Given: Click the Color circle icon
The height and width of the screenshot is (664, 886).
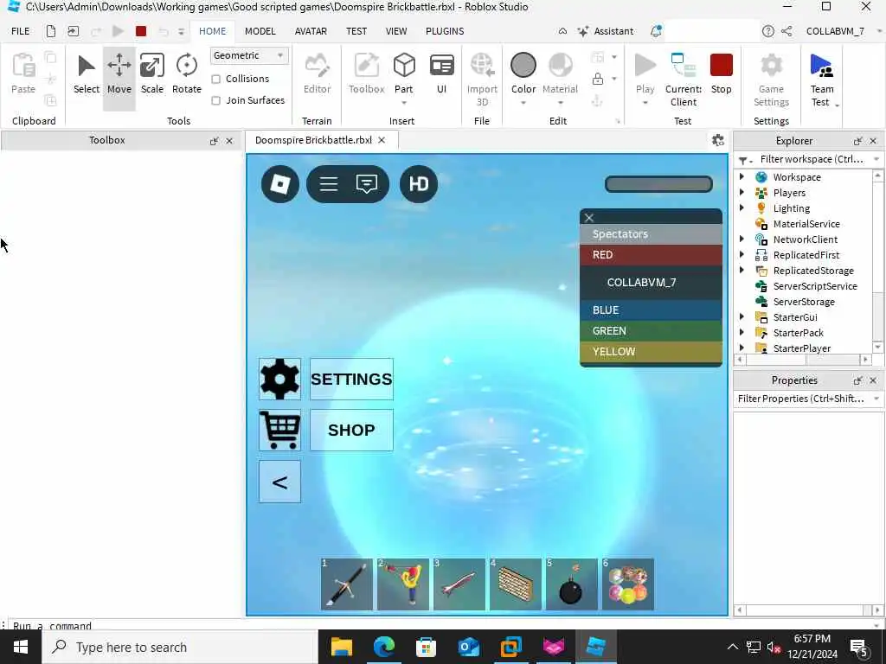Looking at the screenshot, I should [x=523, y=66].
